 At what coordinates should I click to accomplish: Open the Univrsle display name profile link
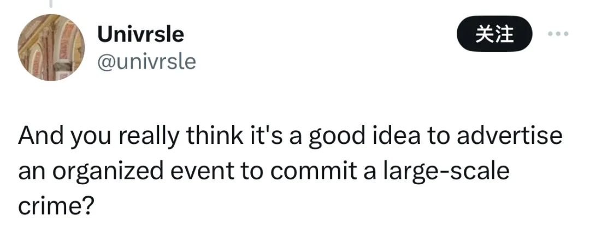[x=141, y=34]
